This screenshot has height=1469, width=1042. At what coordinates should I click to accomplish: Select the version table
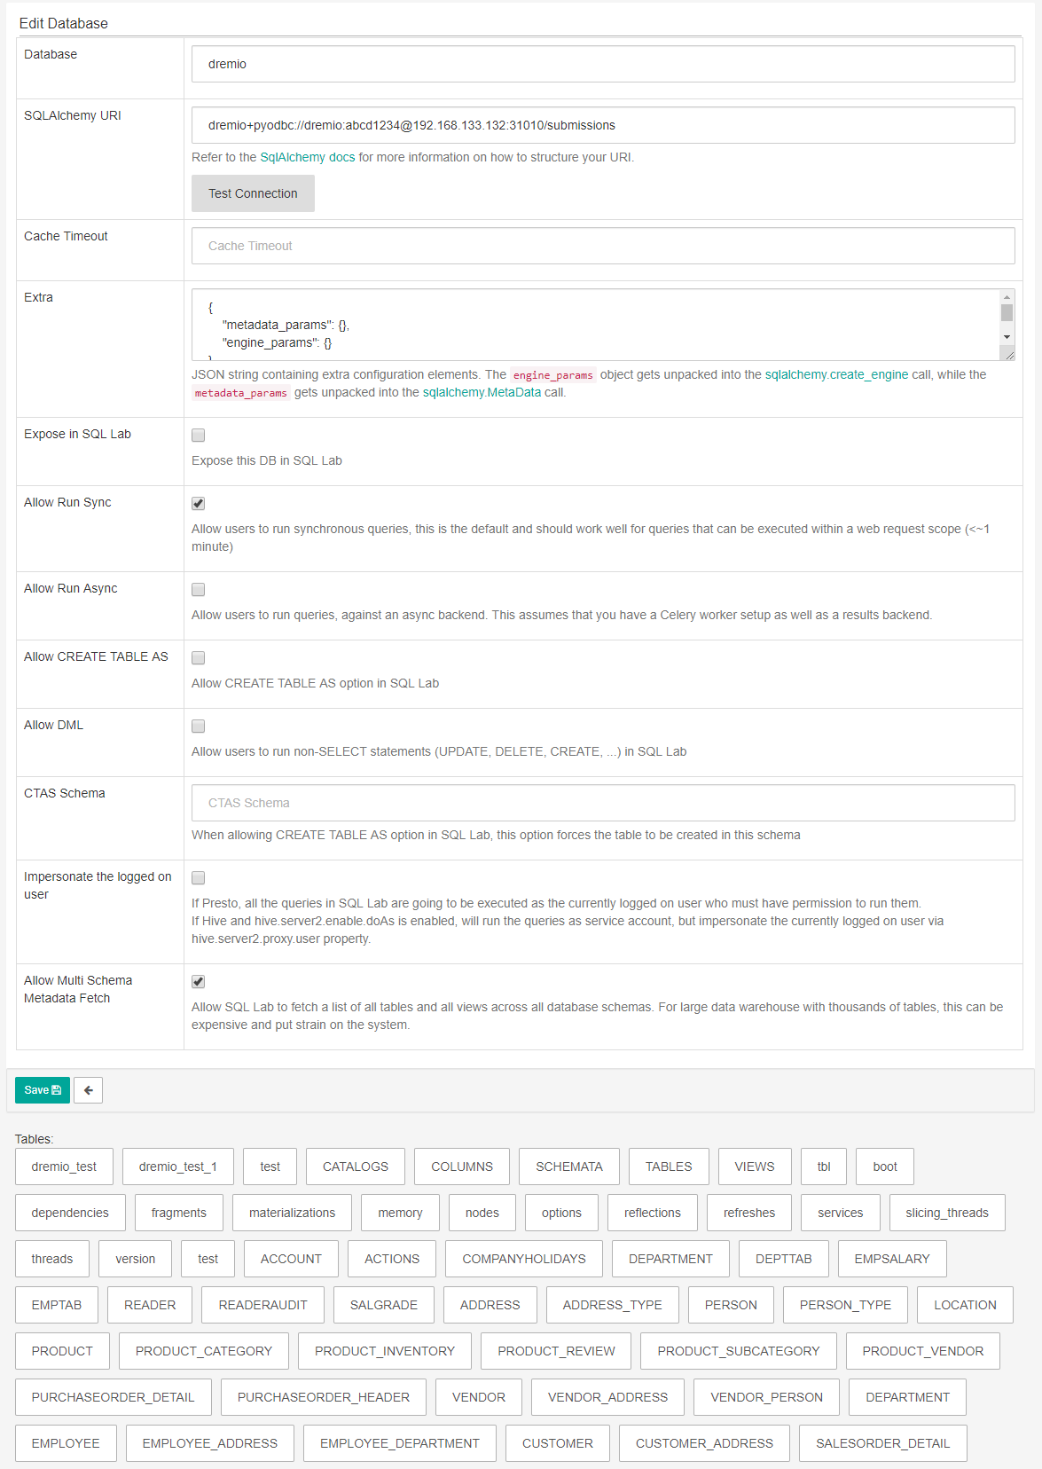tap(136, 1259)
